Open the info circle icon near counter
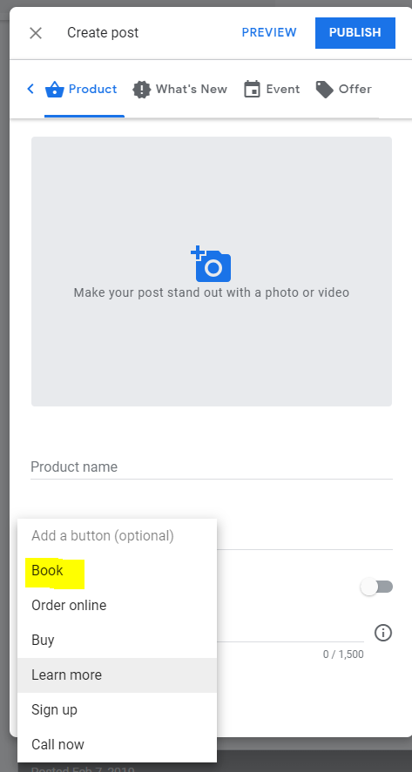412x772 pixels. [383, 633]
